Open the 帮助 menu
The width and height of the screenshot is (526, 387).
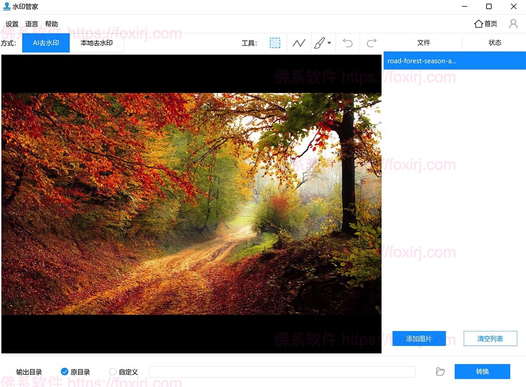click(51, 24)
